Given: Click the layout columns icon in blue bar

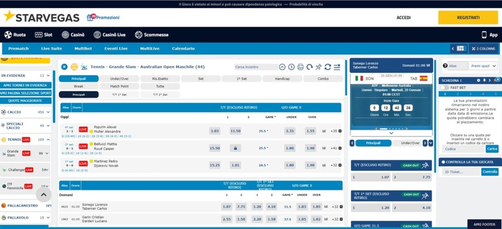Looking at the screenshot, I should pyautogui.click(x=460, y=49).
